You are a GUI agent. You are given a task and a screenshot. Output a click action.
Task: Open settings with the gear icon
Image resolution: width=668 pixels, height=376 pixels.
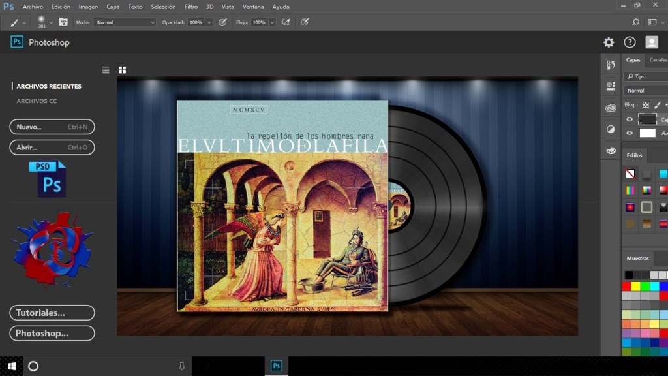609,42
